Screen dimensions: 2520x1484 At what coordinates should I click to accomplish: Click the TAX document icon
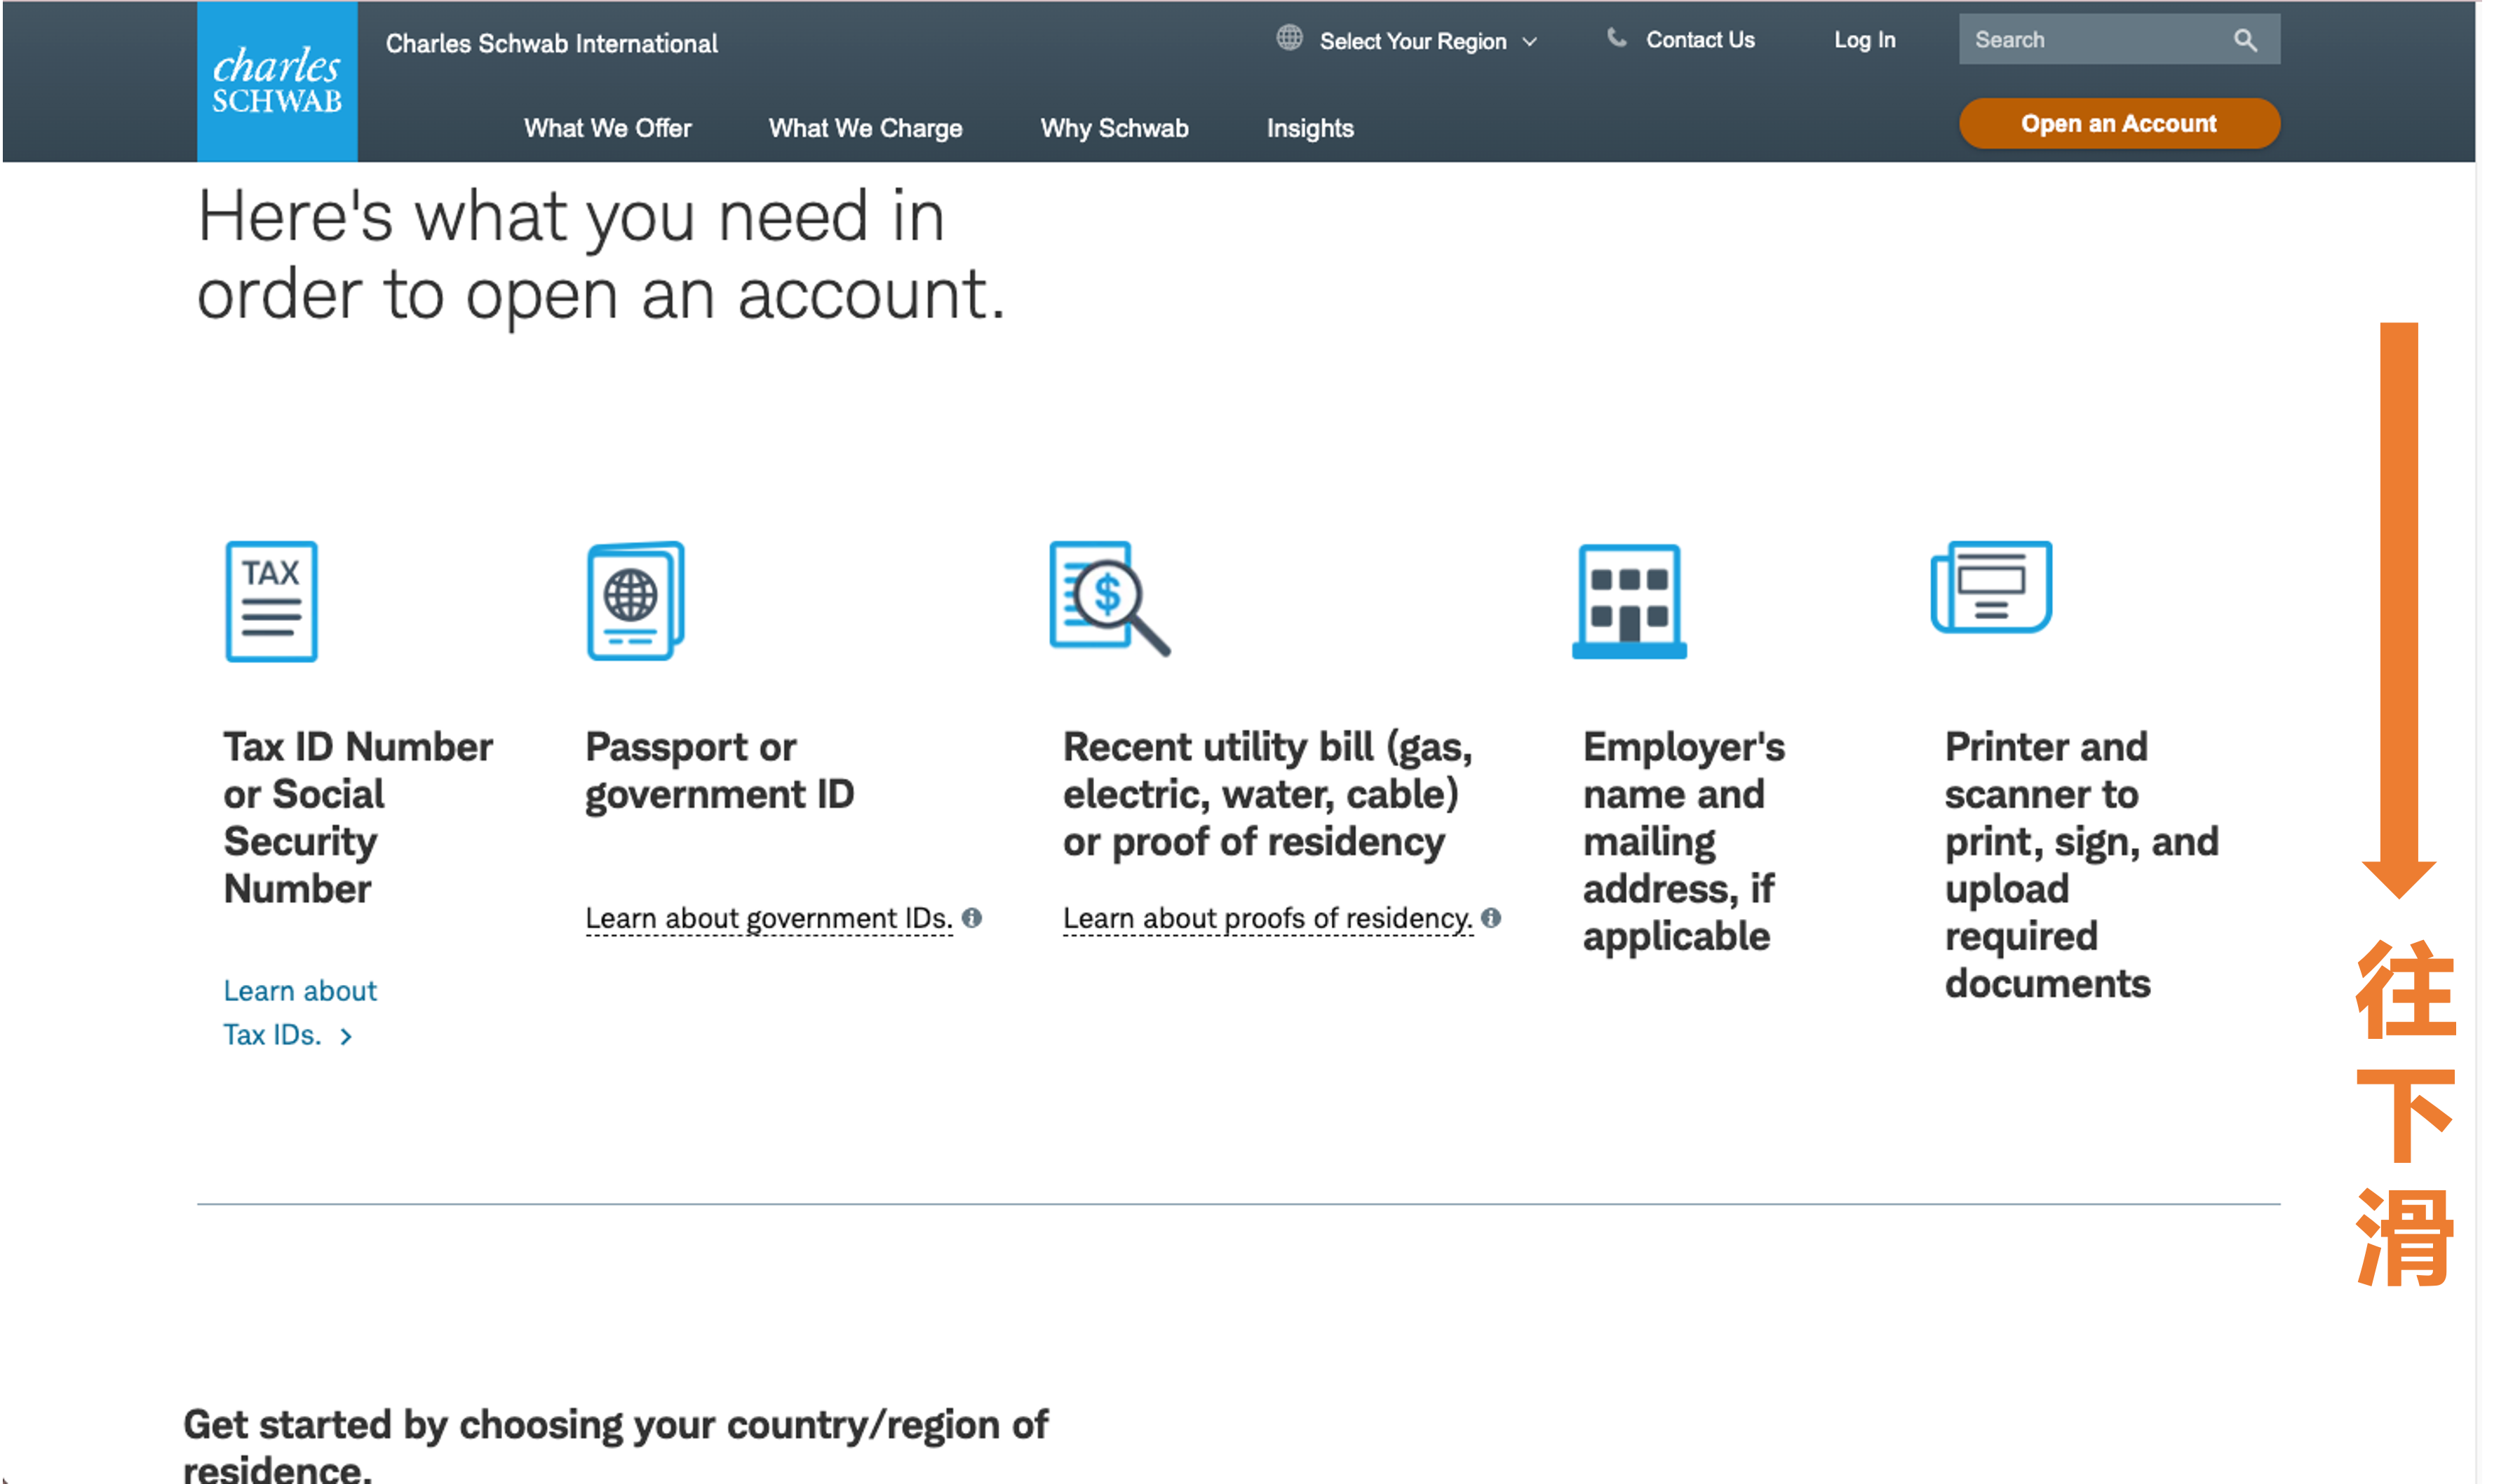click(x=271, y=601)
